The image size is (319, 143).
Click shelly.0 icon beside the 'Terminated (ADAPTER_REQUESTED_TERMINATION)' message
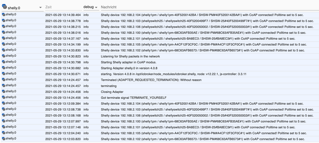[3, 80]
